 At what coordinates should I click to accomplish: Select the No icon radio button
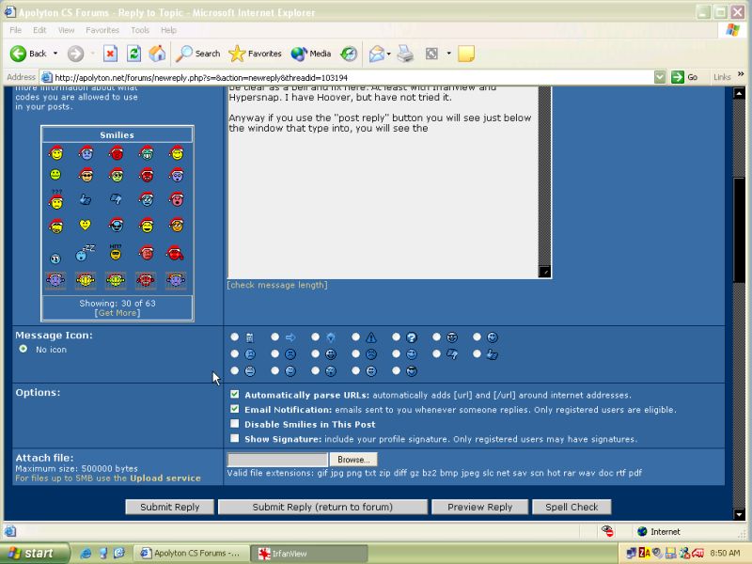[x=23, y=349]
